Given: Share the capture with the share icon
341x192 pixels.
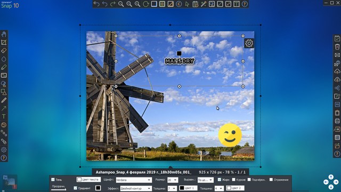Looking at the screenshot, I should click(x=337, y=88).
